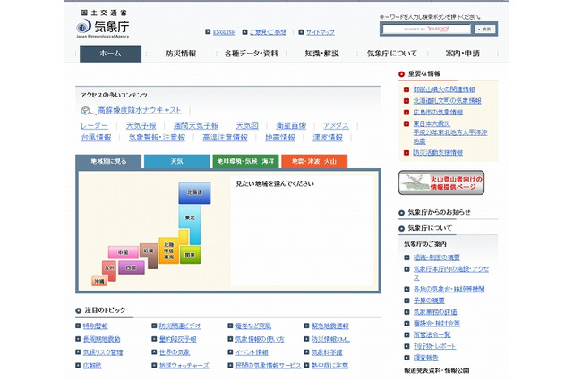
Task: Open the 気象庁について navigation menu
Action: [392, 54]
